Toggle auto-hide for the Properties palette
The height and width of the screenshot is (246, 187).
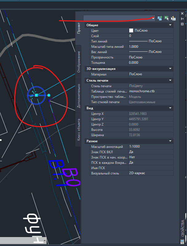(182, 19)
